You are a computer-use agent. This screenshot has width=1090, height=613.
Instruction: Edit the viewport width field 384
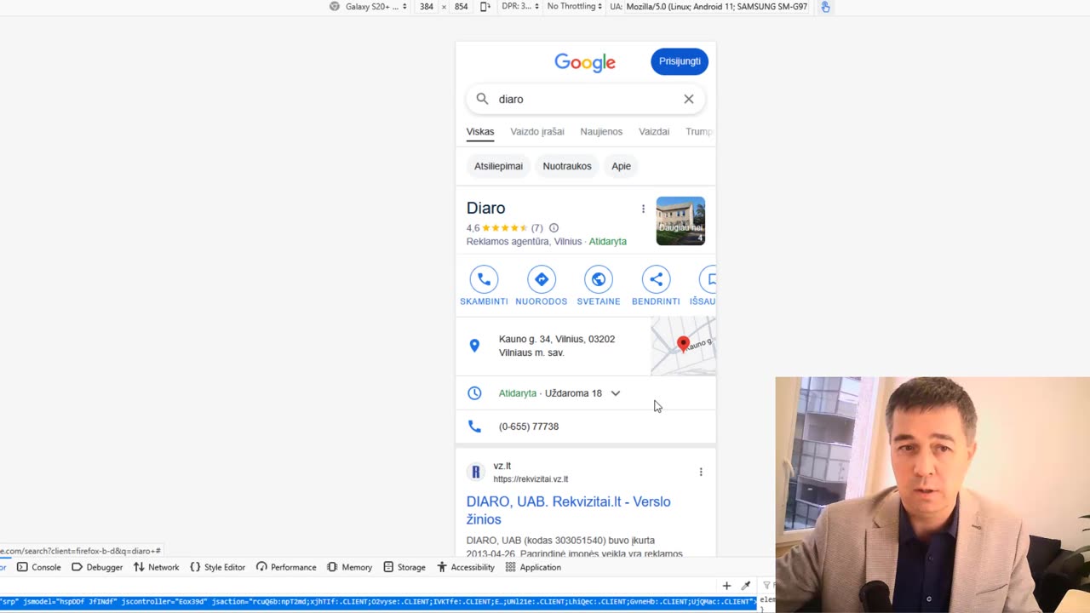[427, 7]
